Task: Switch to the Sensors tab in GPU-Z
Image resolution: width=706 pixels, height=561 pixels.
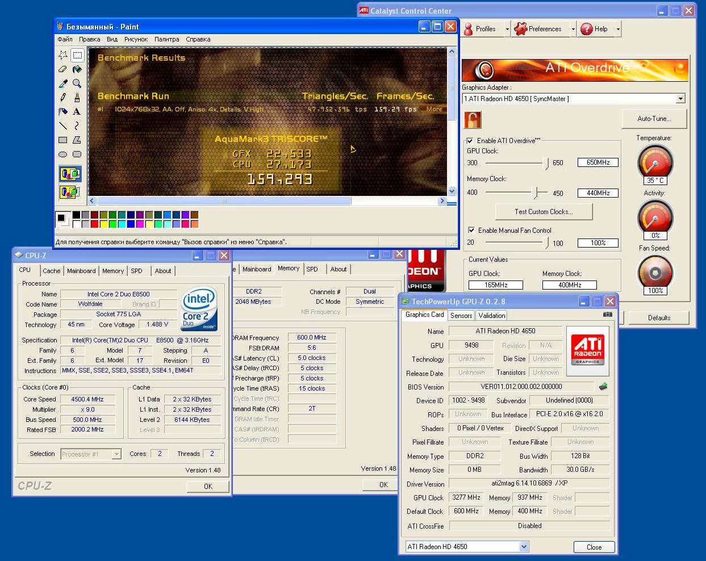Action: click(461, 316)
